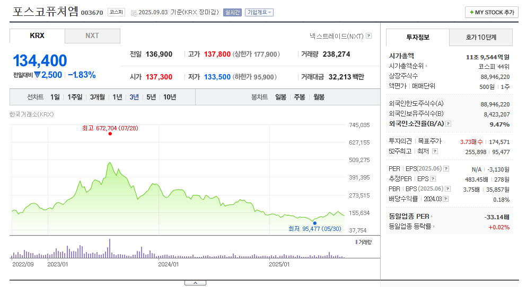Open help icon beside 배당수익률 2024.03
This screenshot has width=527, height=287.
pyautogui.click(x=446, y=199)
